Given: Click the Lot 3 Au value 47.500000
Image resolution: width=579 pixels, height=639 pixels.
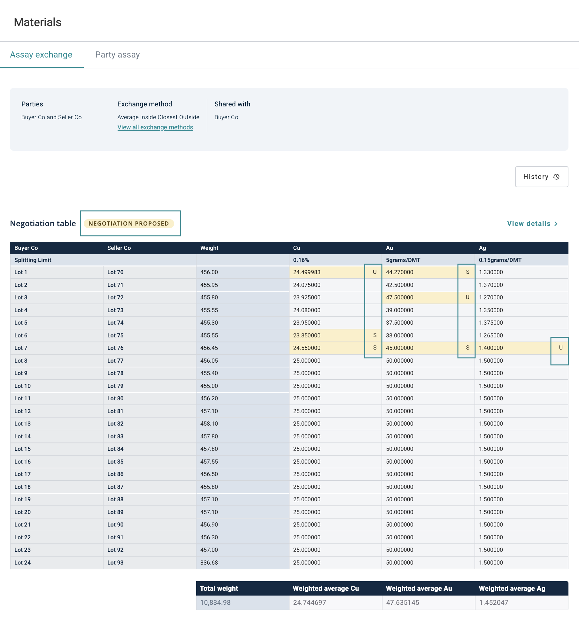Looking at the screenshot, I should 399,297.
